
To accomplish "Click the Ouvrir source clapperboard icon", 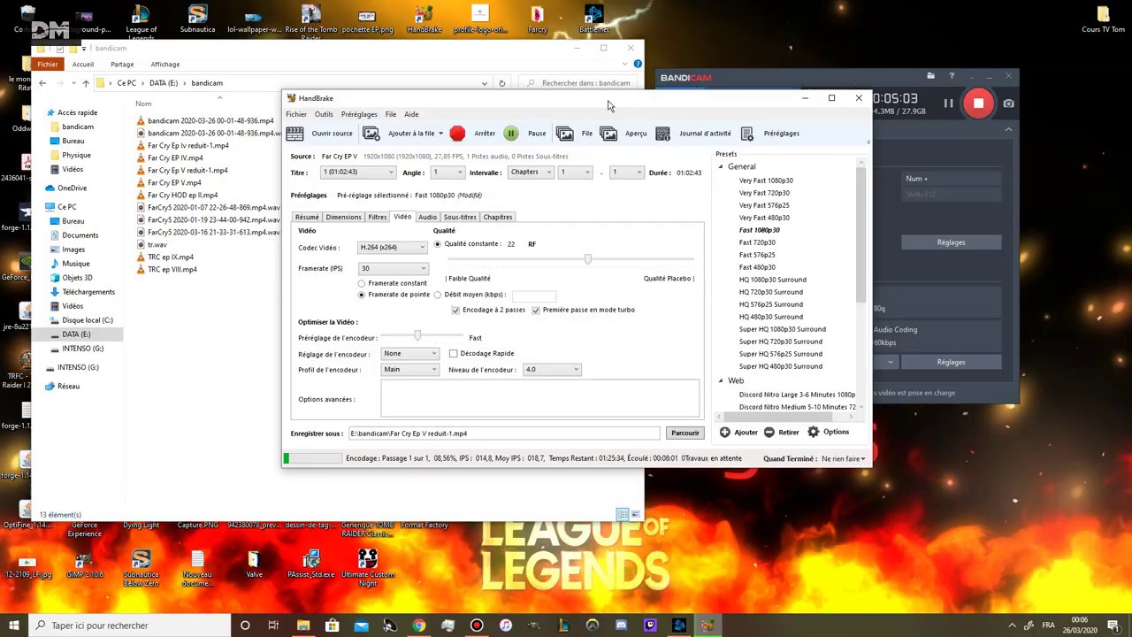I will 294,134.
